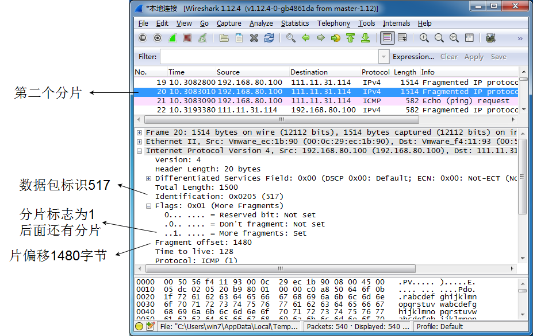The width and height of the screenshot is (533, 336).
Task: Show hidden toolbar items via chevron
Action: coord(520,38)
